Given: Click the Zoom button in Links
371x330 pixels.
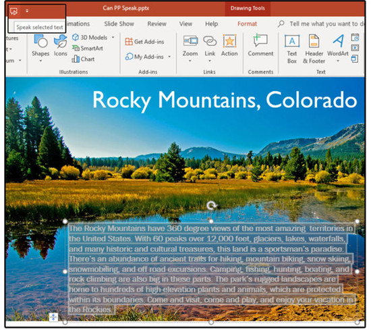Looking at the screenshot, I should [x=190, y=48].
